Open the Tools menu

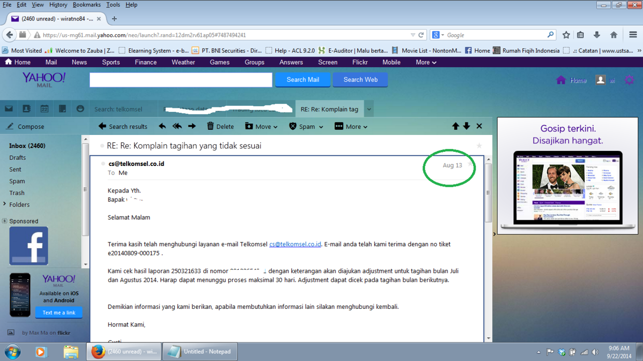[x=113, y=5]
